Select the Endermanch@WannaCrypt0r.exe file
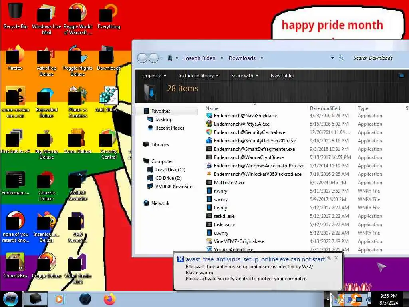The height and width of the screenshot is (307, 409). click(248, 157)
